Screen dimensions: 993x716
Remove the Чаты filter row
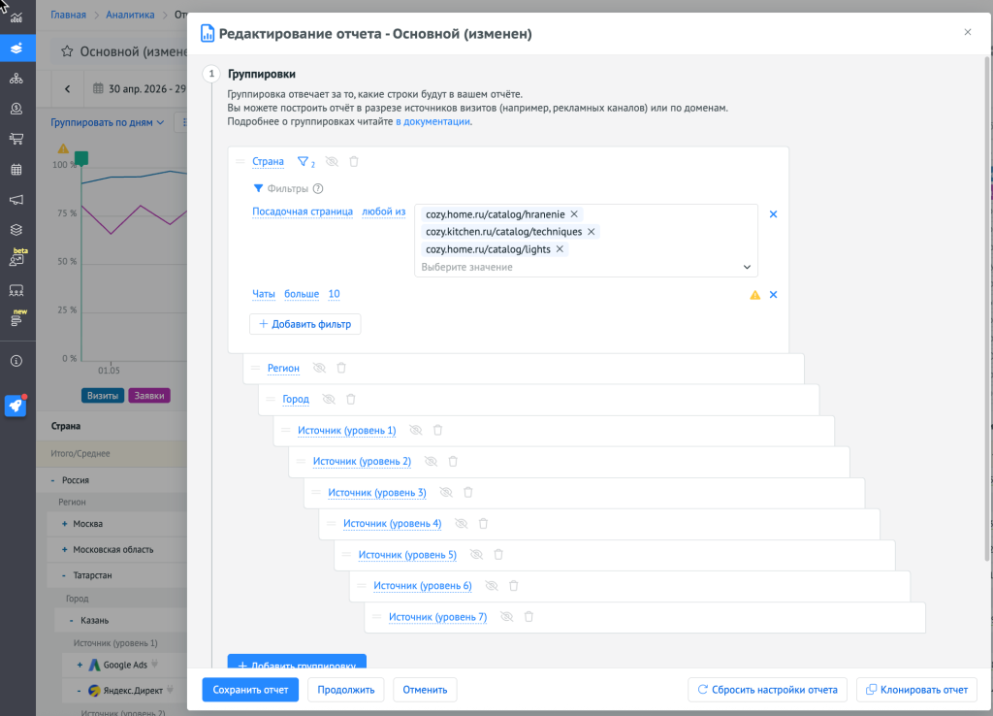point(773,295)
